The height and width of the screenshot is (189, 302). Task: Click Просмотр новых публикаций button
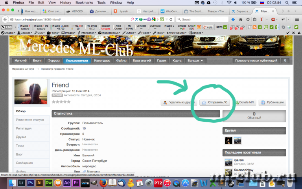[256, 61]
